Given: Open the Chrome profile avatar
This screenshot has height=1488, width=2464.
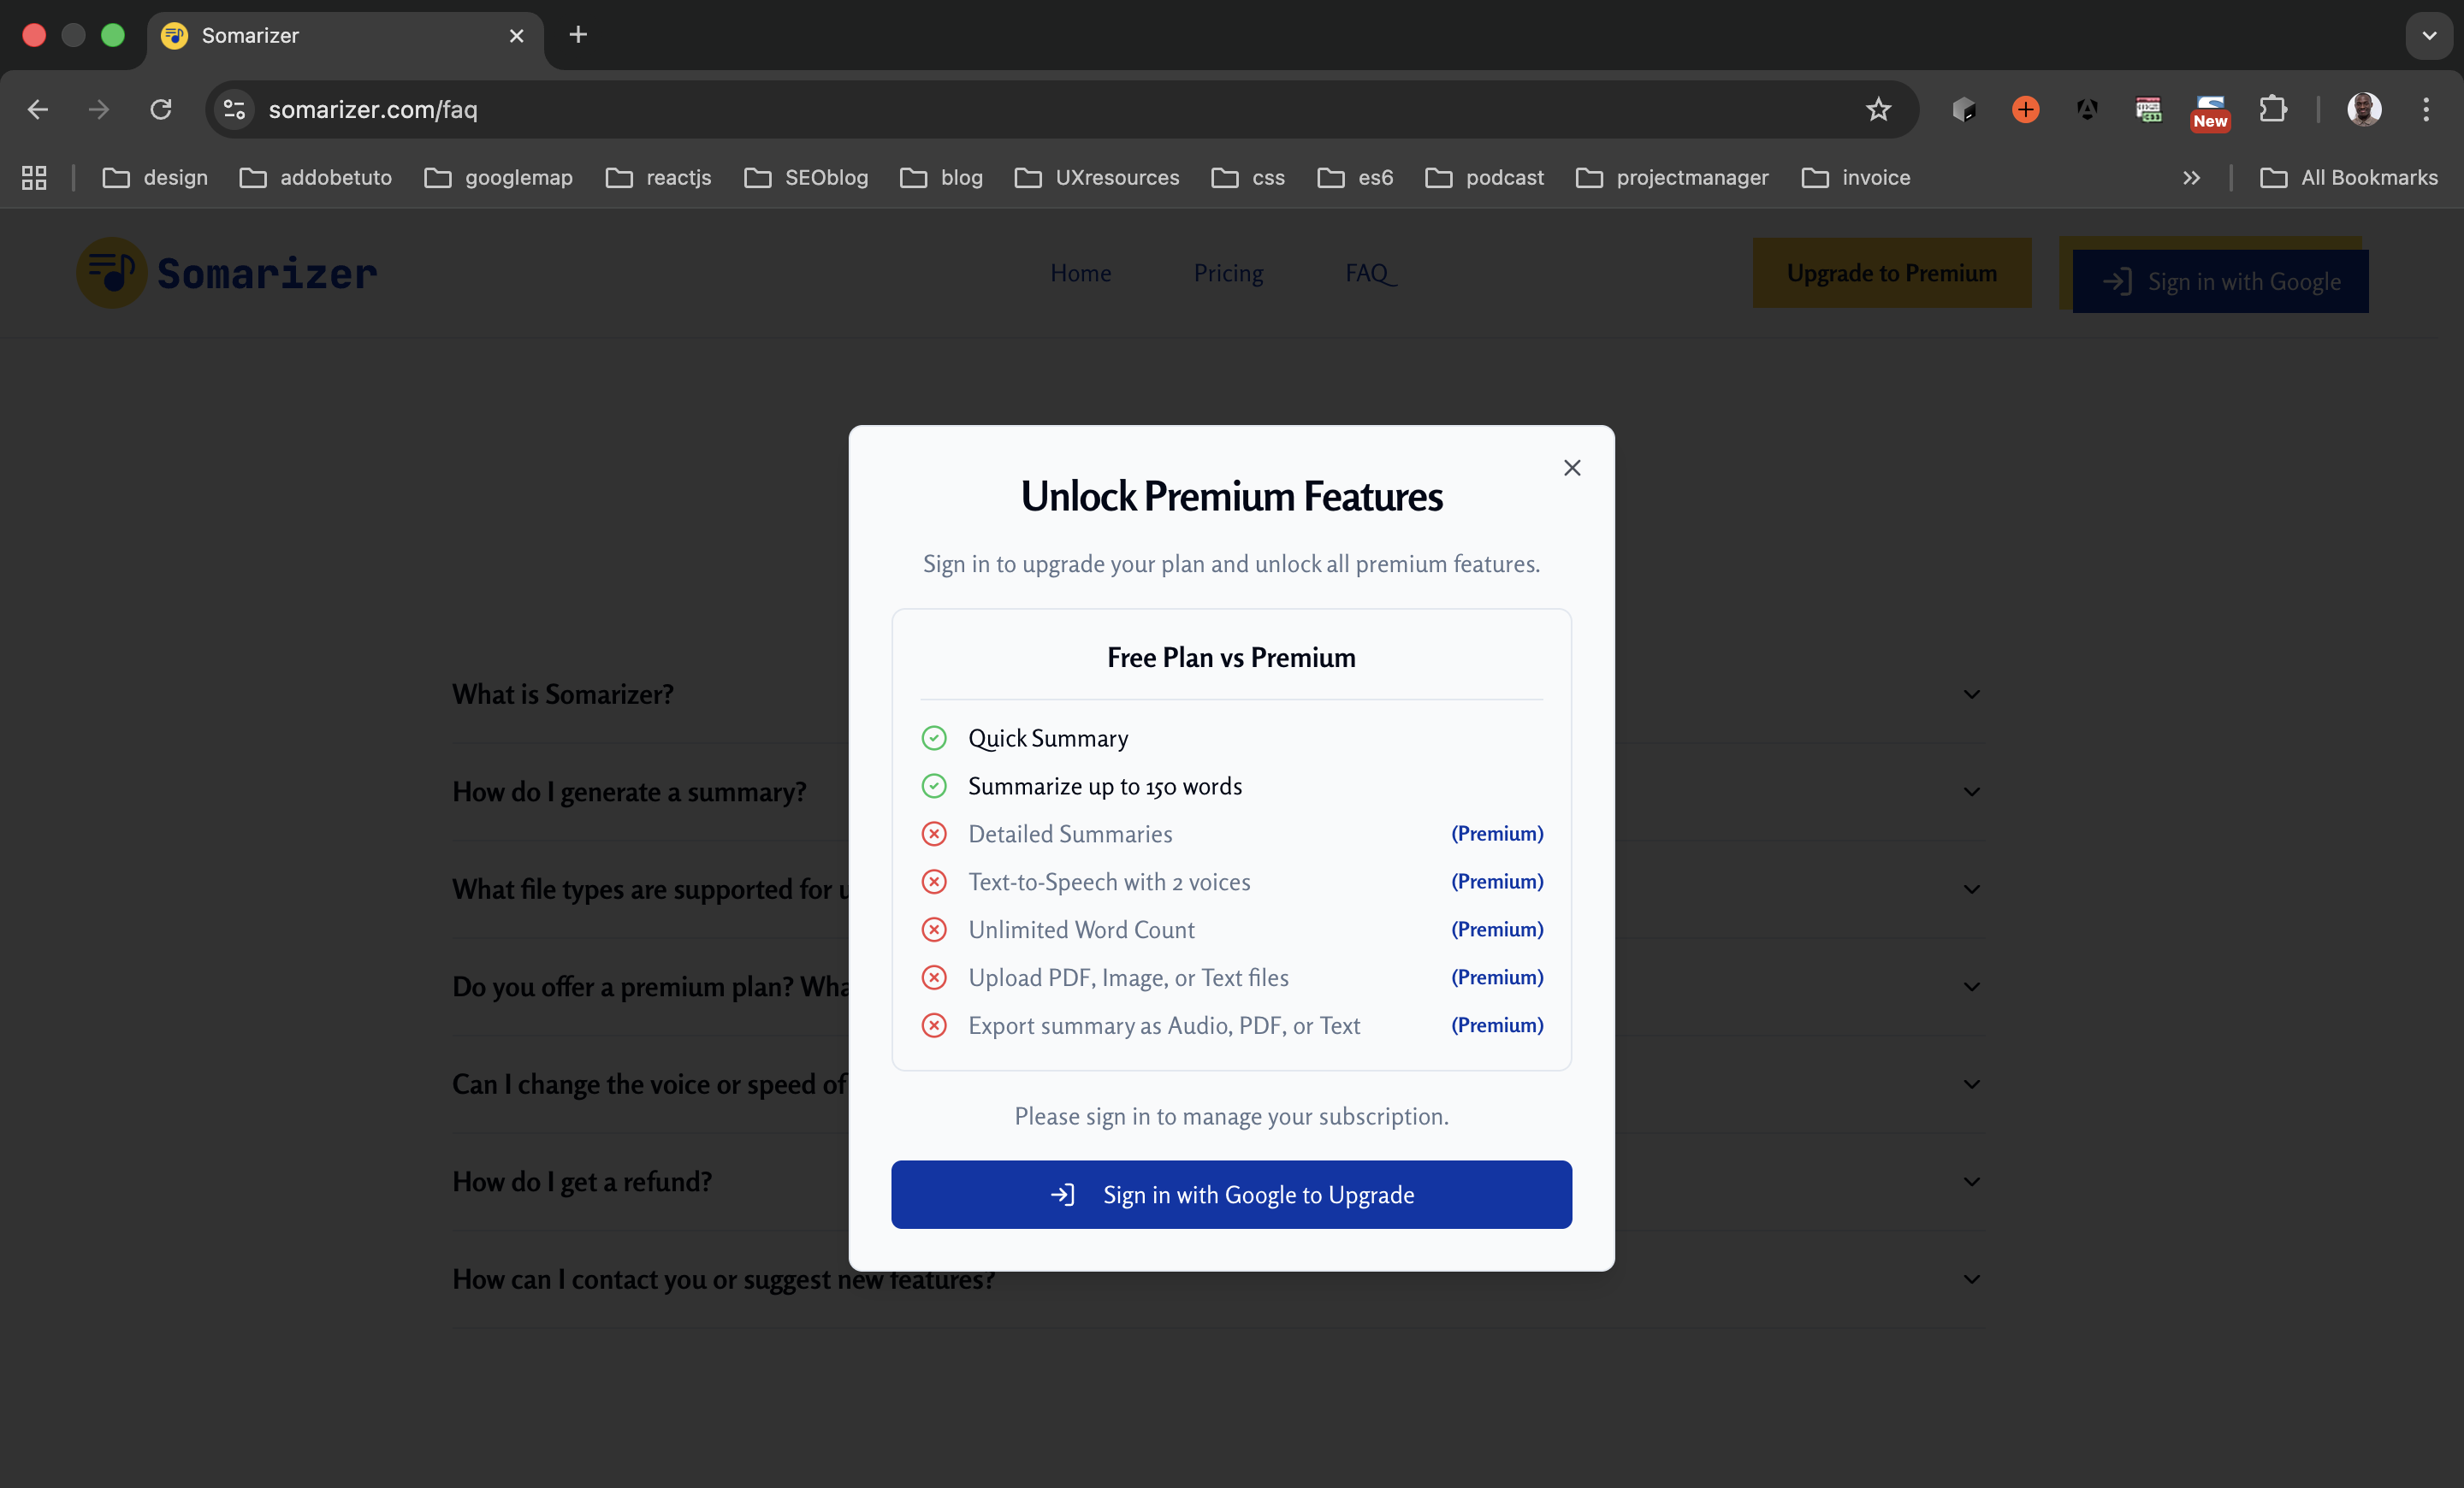Looking at the screenshot, I should click(x=2364, y=109).
